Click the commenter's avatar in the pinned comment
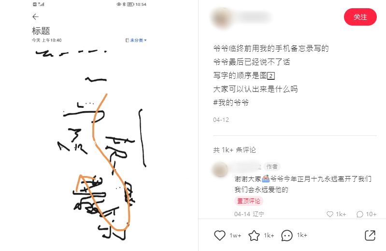386x251 pixels. click(x=220, y=169)
